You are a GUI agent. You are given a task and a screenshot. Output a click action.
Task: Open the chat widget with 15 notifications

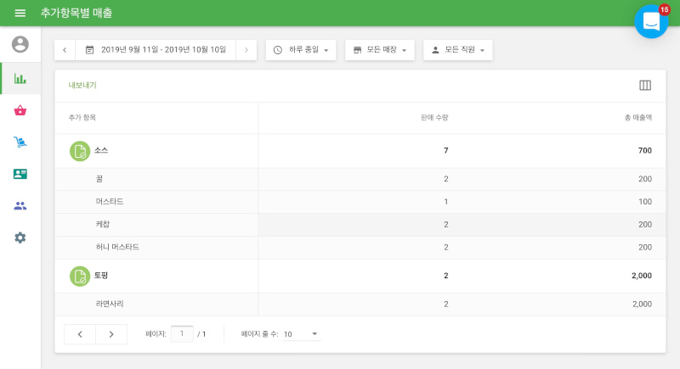click(651, 21)
